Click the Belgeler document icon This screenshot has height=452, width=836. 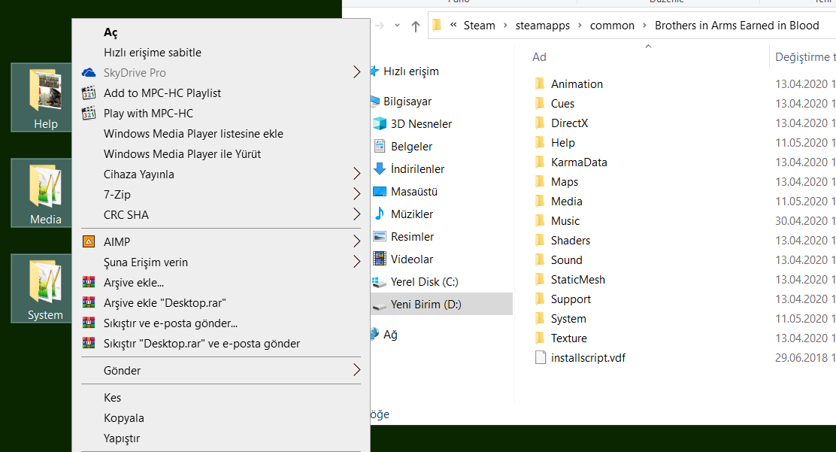click(x=379, y=146)
